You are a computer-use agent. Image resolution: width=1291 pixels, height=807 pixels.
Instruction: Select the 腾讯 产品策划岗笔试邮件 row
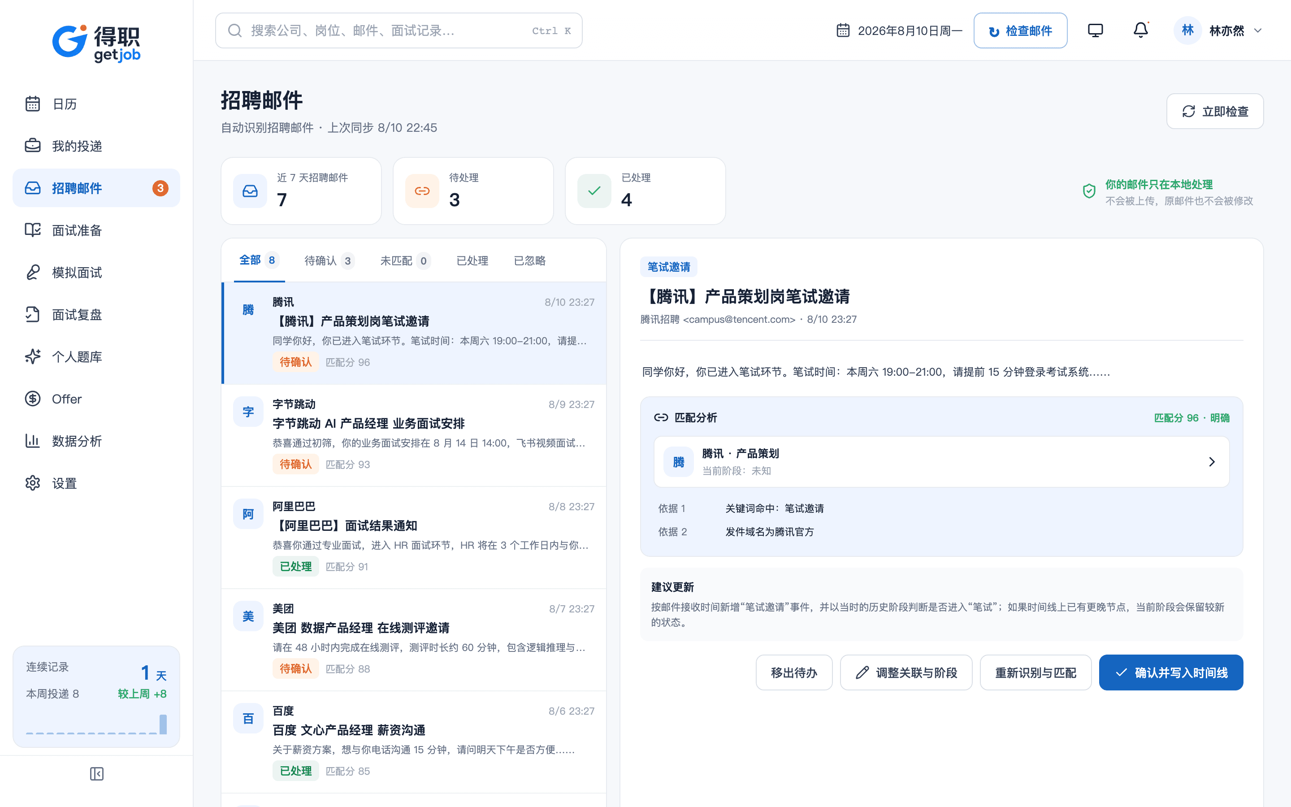[x=414, y=333]
